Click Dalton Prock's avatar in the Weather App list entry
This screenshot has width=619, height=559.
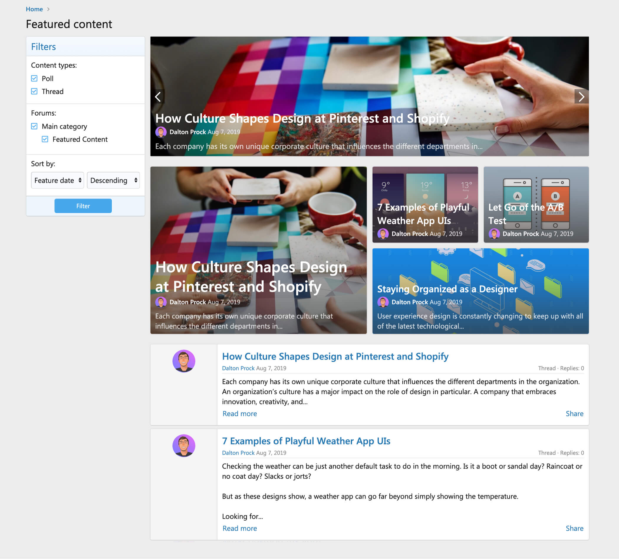click(184, 445)
